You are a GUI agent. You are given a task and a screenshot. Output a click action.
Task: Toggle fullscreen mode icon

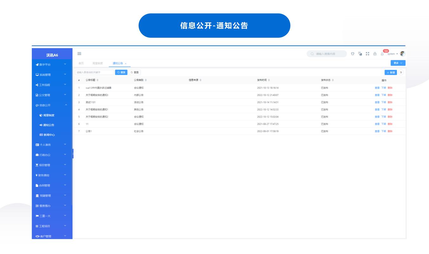click(367, 54)
